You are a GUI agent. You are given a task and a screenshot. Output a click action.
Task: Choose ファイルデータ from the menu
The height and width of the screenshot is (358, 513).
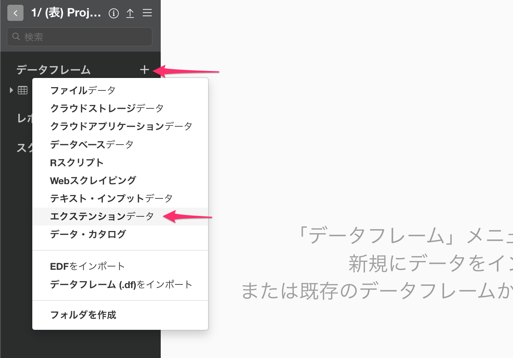pos(120,90)
